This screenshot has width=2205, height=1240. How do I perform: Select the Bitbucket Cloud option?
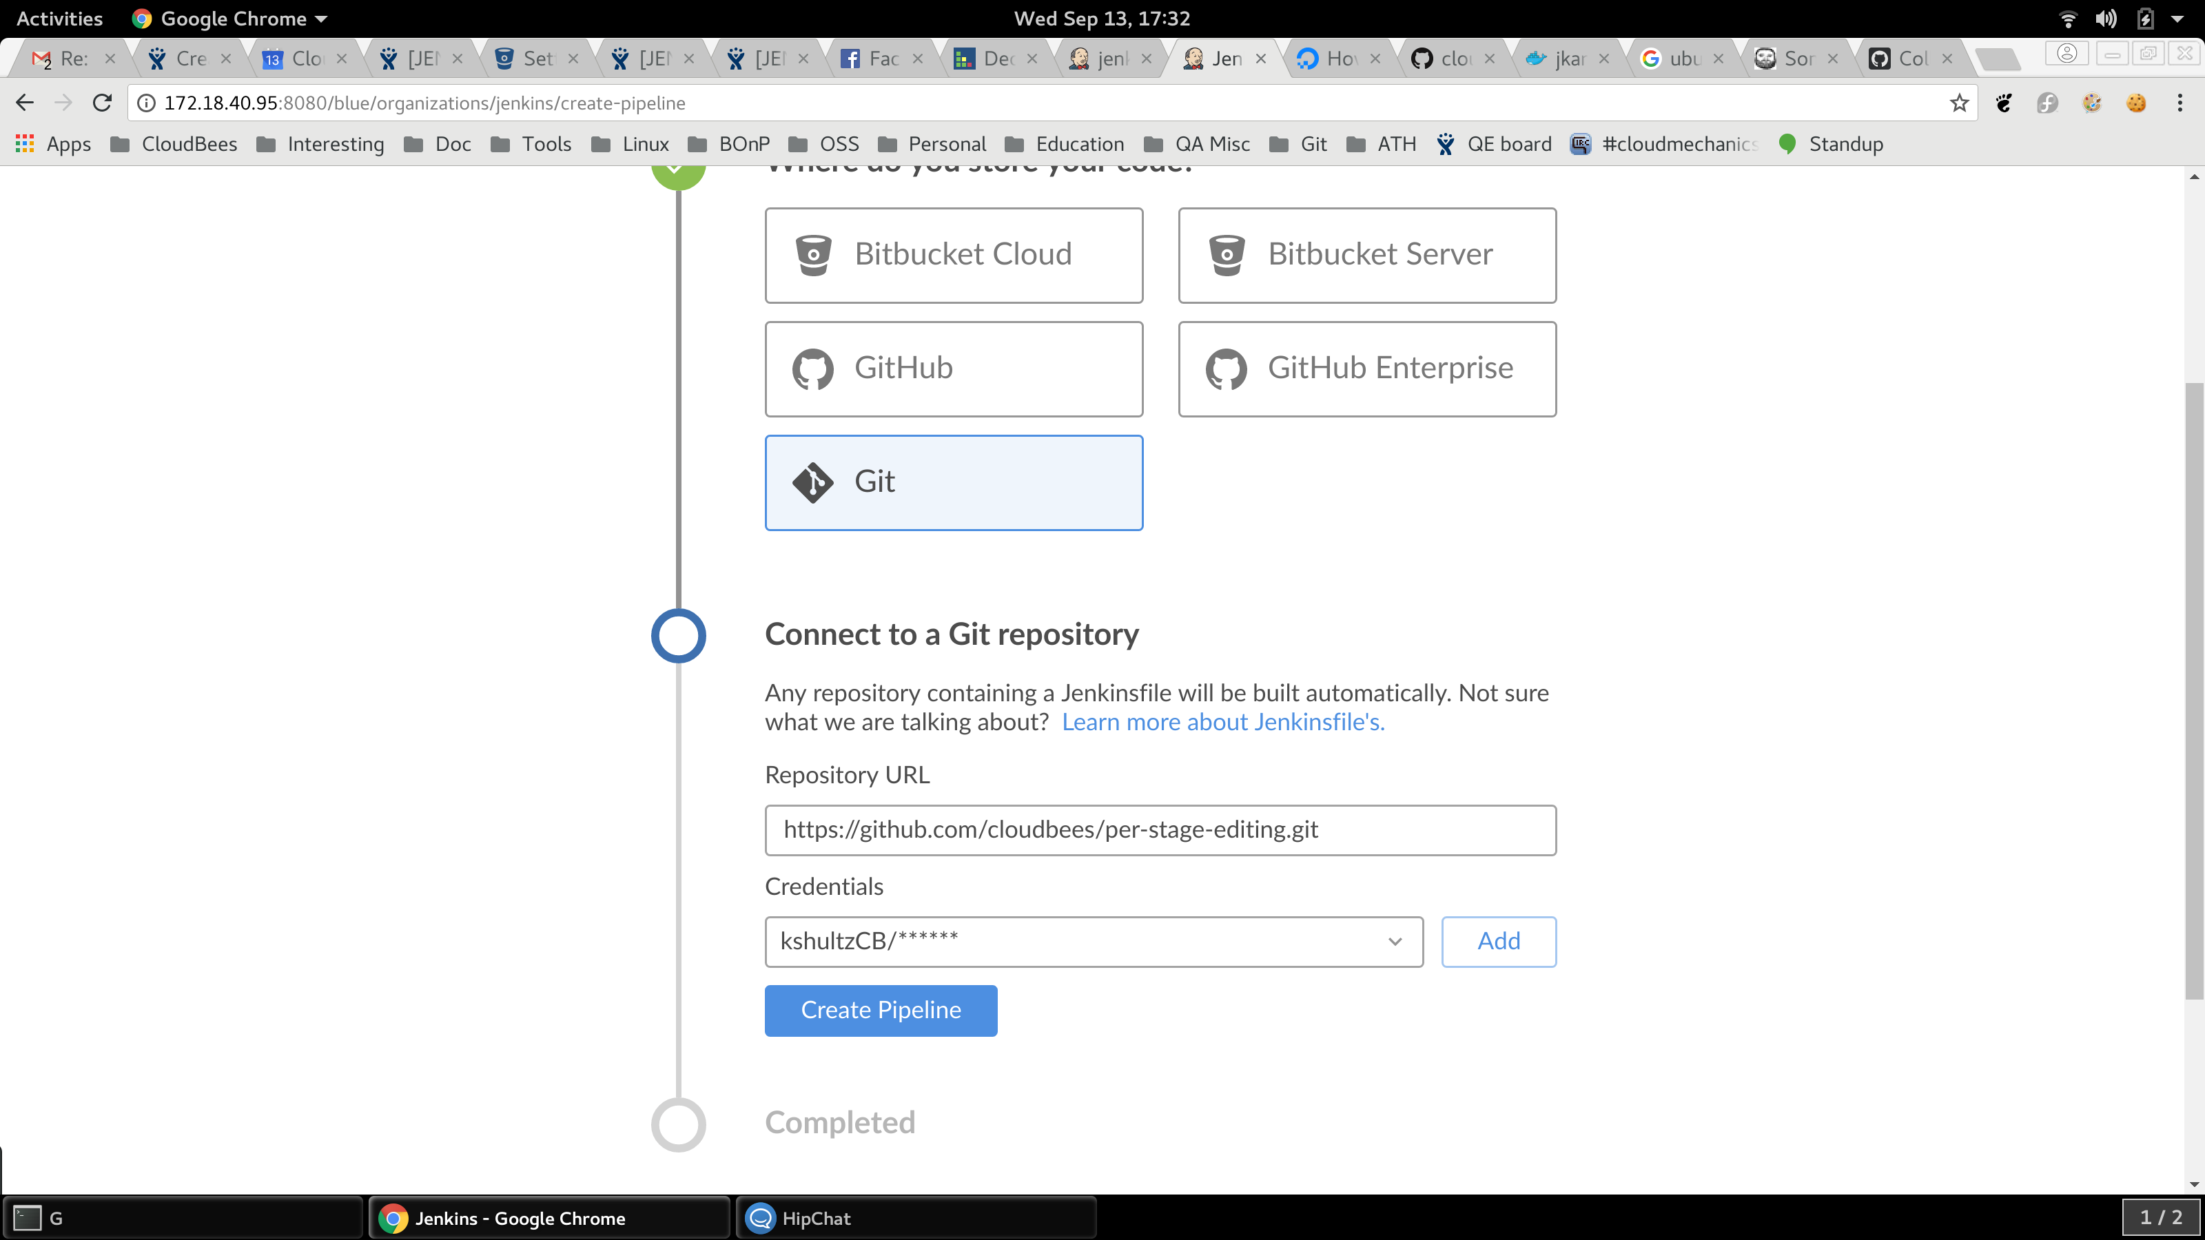coord(954,254)
